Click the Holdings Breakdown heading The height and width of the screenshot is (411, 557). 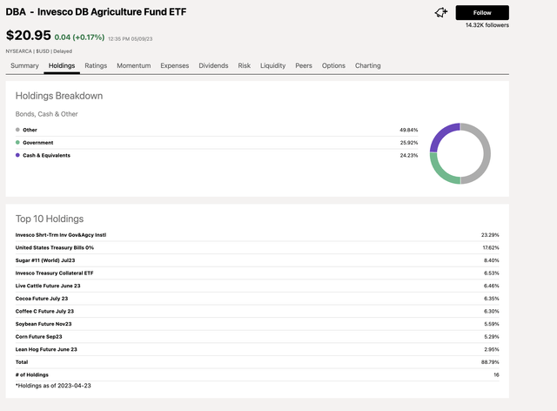pyautogui.click(x=59, y=96)
